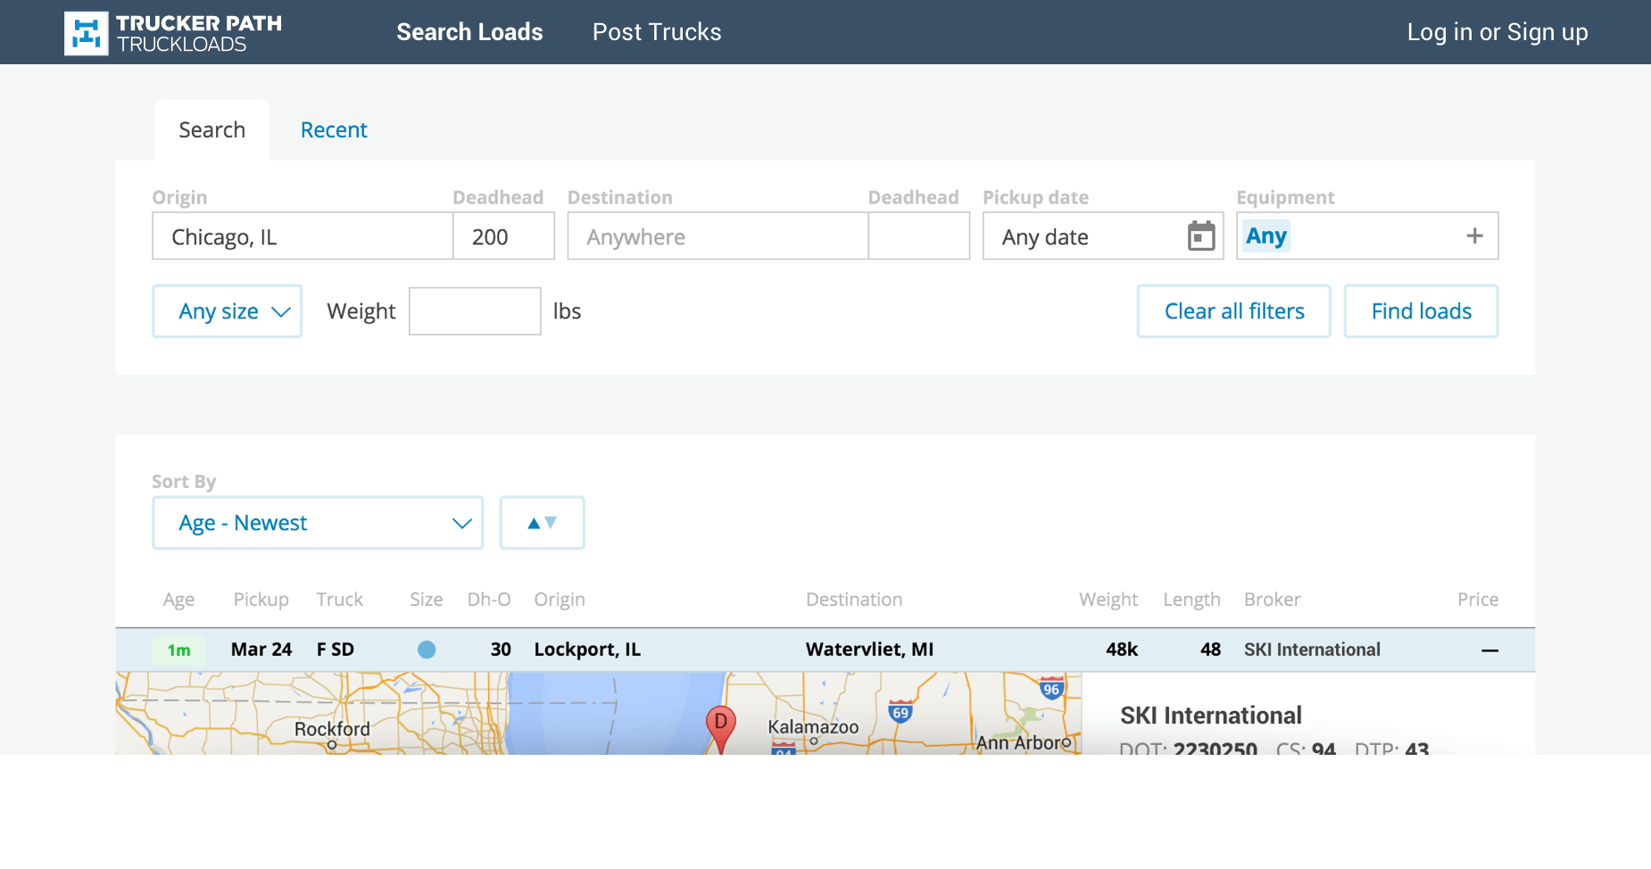The width and height of the screenshot is (1651, 869).
Task: Click the Trucker Path logo icon
Action: (86, 33)
